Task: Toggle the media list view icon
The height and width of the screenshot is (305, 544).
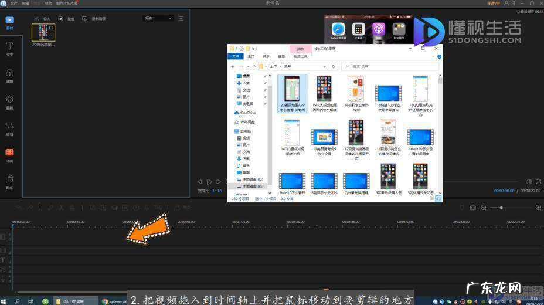Action: point(181,19)
